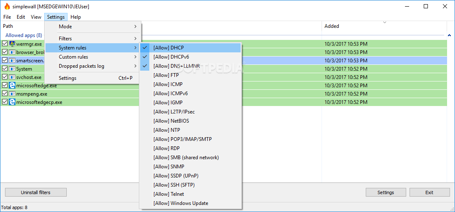Disable the [Allow] DNS+LLMNR rule
The image size is (455, 212).
click(x=190, y=66)
